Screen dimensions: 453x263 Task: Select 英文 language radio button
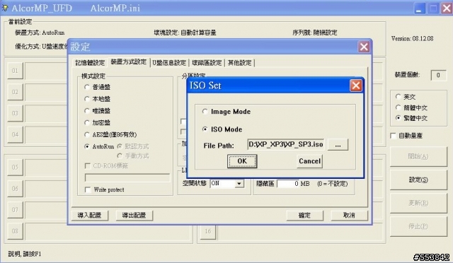(x=398, y=96)
